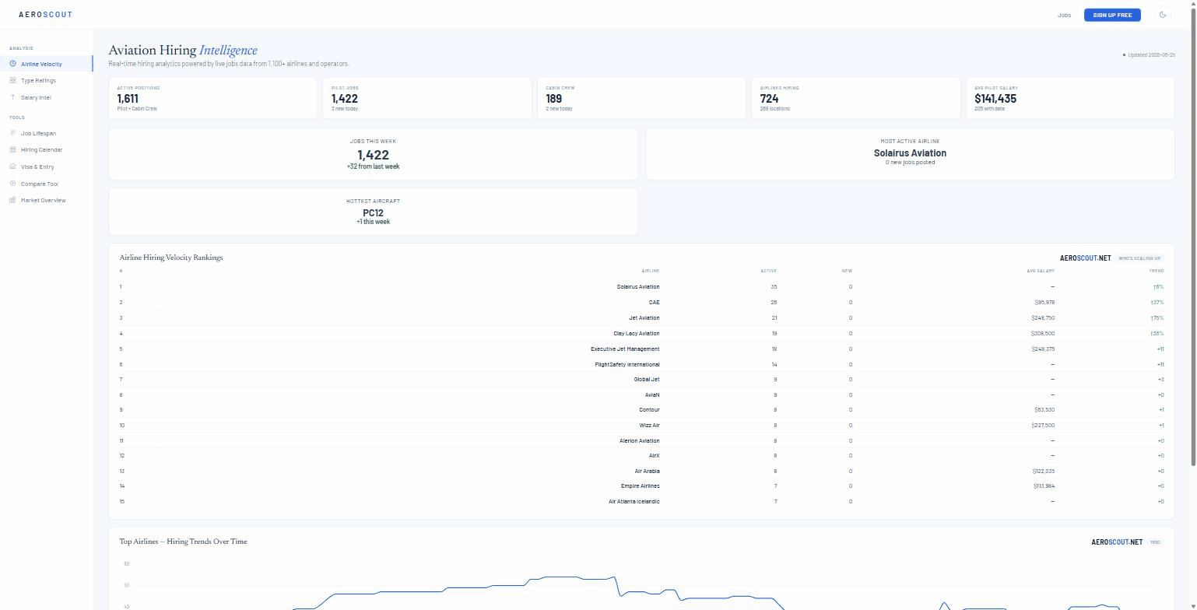Click the Hottest Aircraft PC12 card
Screen dimensions: 1197x610
click(373, 212)
